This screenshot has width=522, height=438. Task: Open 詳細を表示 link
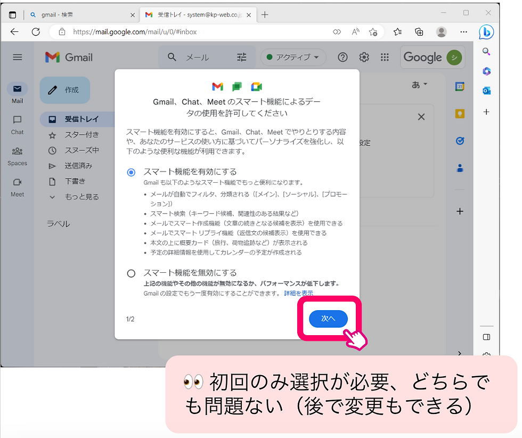[299, 294]
